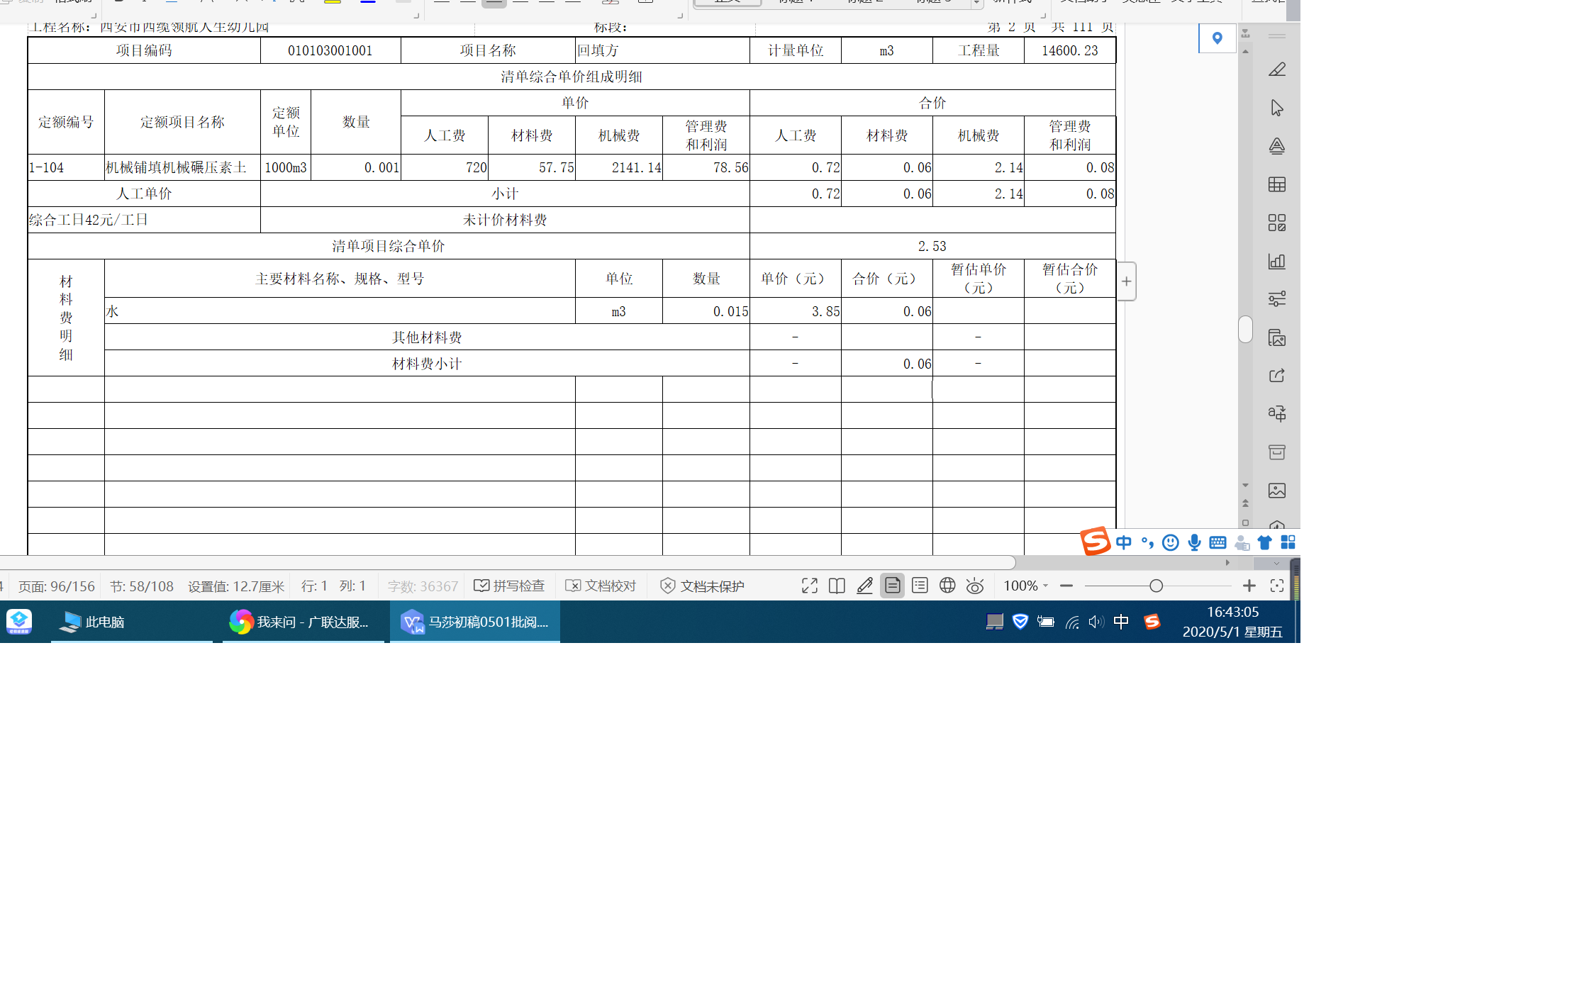Click the vertical scroll up arrow
Image resolution: width=1577 pixels, height=1001 pixels.
click(x=1245, y=51)
